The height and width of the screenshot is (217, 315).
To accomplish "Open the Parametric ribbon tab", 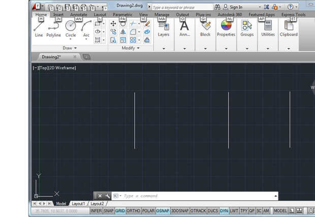I will 122,14.
